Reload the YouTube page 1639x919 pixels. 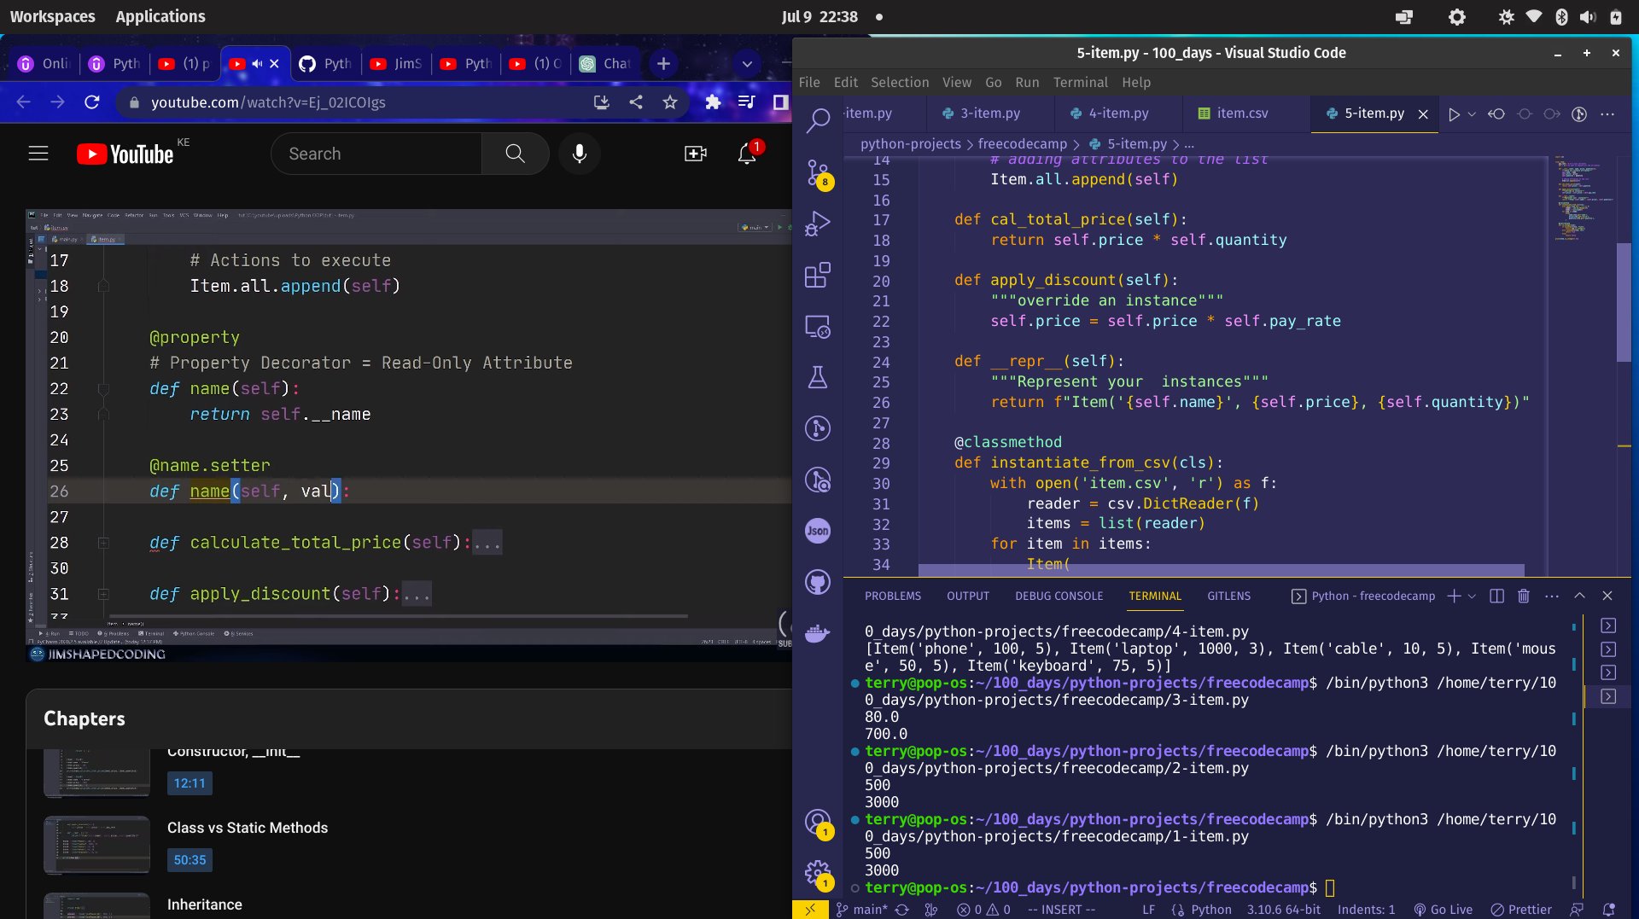[92, 102]
